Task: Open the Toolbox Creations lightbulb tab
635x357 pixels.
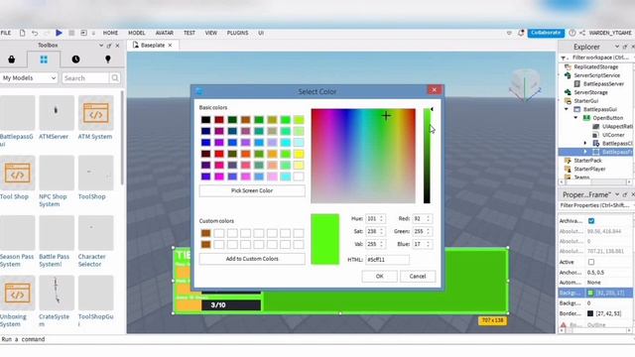Action: (x=108, y=59)
